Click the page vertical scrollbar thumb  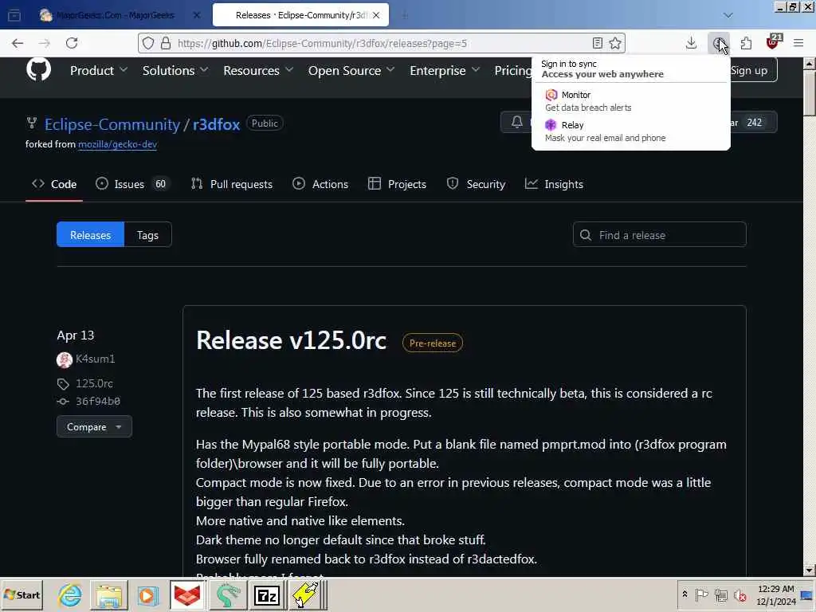pyautogui.click(x=809, y=94)
